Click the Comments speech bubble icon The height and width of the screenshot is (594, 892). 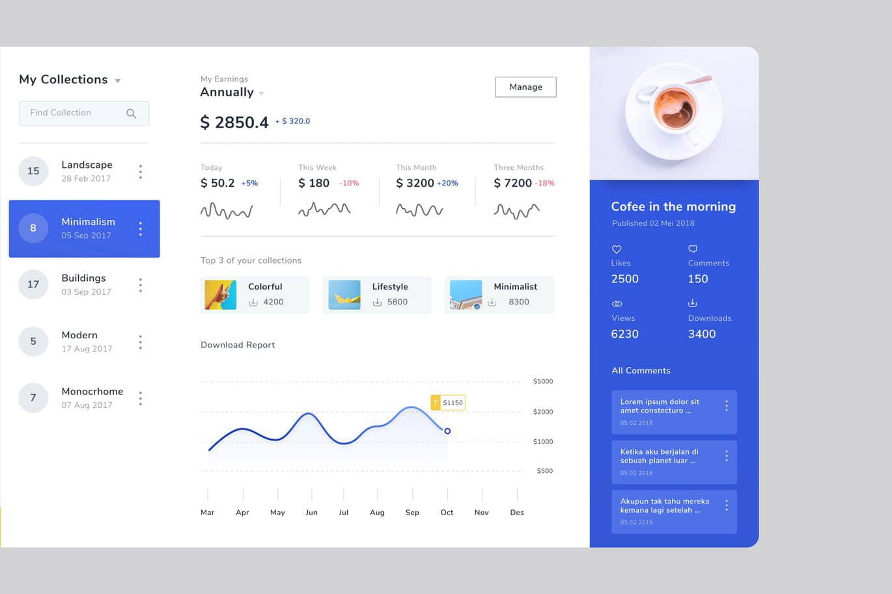(693, 249)
